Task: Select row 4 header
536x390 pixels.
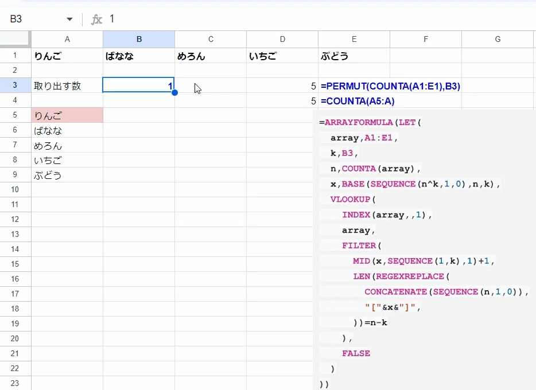Action: (x=15, y=100)
